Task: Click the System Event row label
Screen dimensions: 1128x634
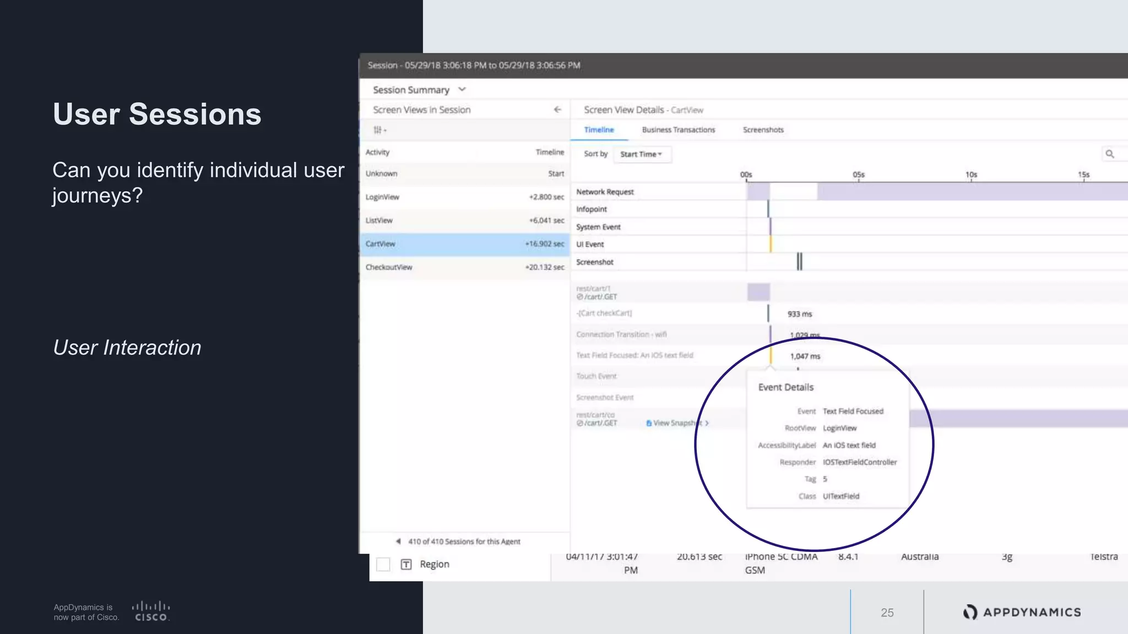Action: [x=598, y=227]
